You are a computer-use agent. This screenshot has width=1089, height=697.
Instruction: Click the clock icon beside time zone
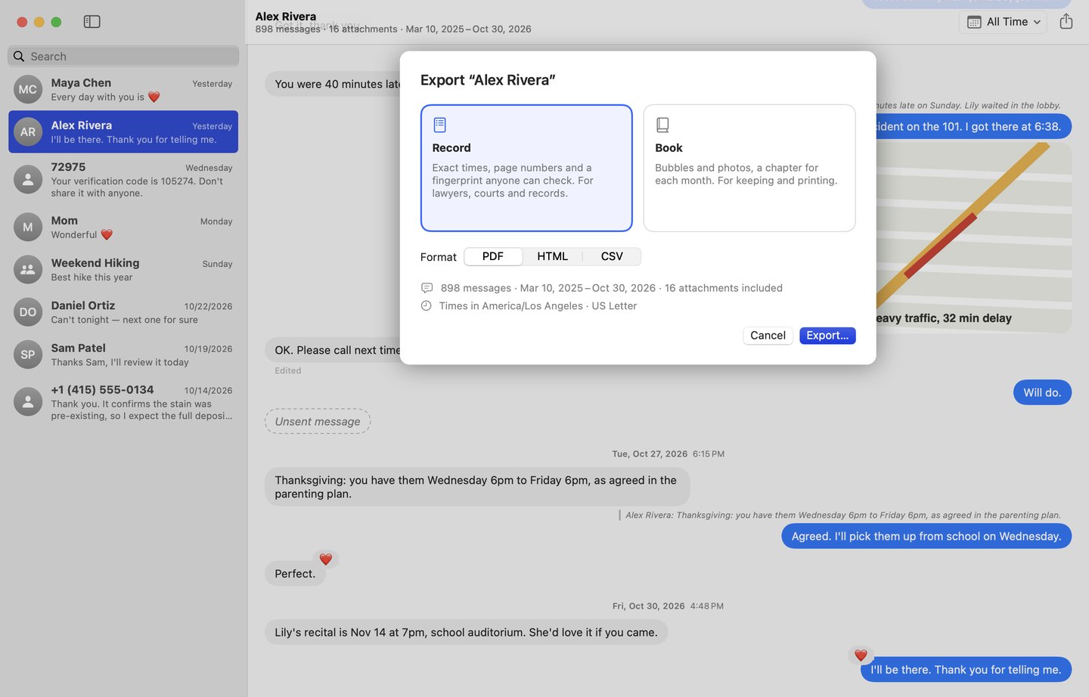[427, 305]
